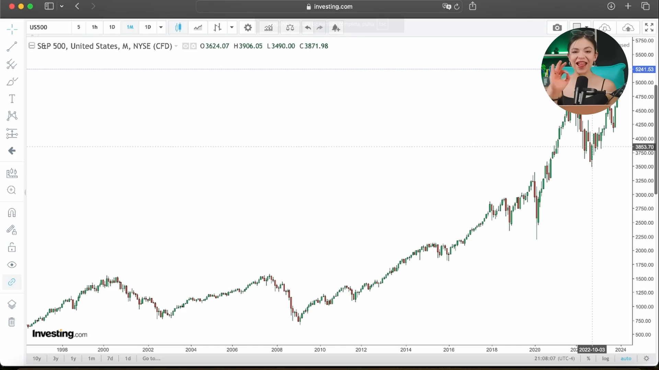Activate the magnet snap mode

click(x=12, y=213)
